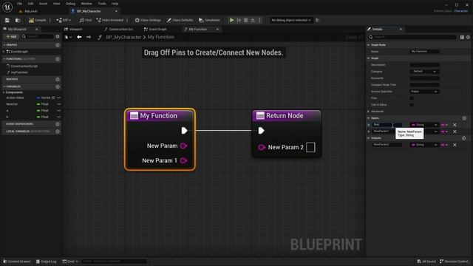This screenshot has height=266, width=473.
Task: Navigate forward with the right arrow
Action: coord(89,37)
